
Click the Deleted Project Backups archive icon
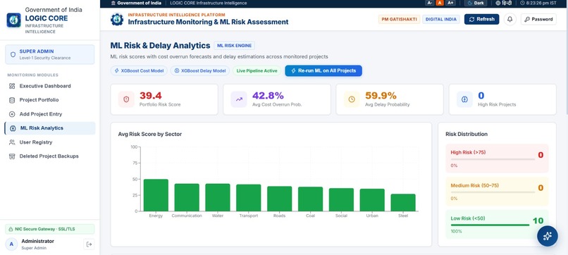[12, 156]
